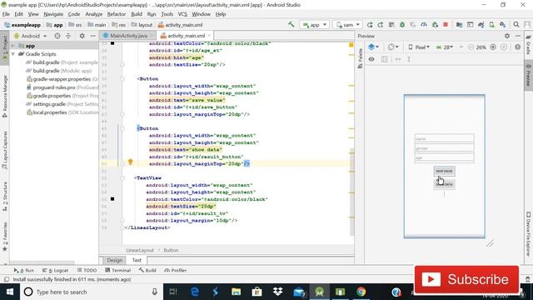Open the app run configuration dropdown

click(x=314, y=25)
